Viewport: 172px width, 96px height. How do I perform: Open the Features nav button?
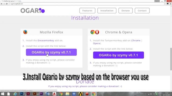click(87, 11)
